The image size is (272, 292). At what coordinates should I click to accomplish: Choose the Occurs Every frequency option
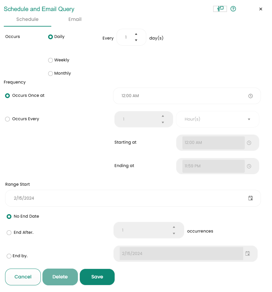[x=8, y=119]
